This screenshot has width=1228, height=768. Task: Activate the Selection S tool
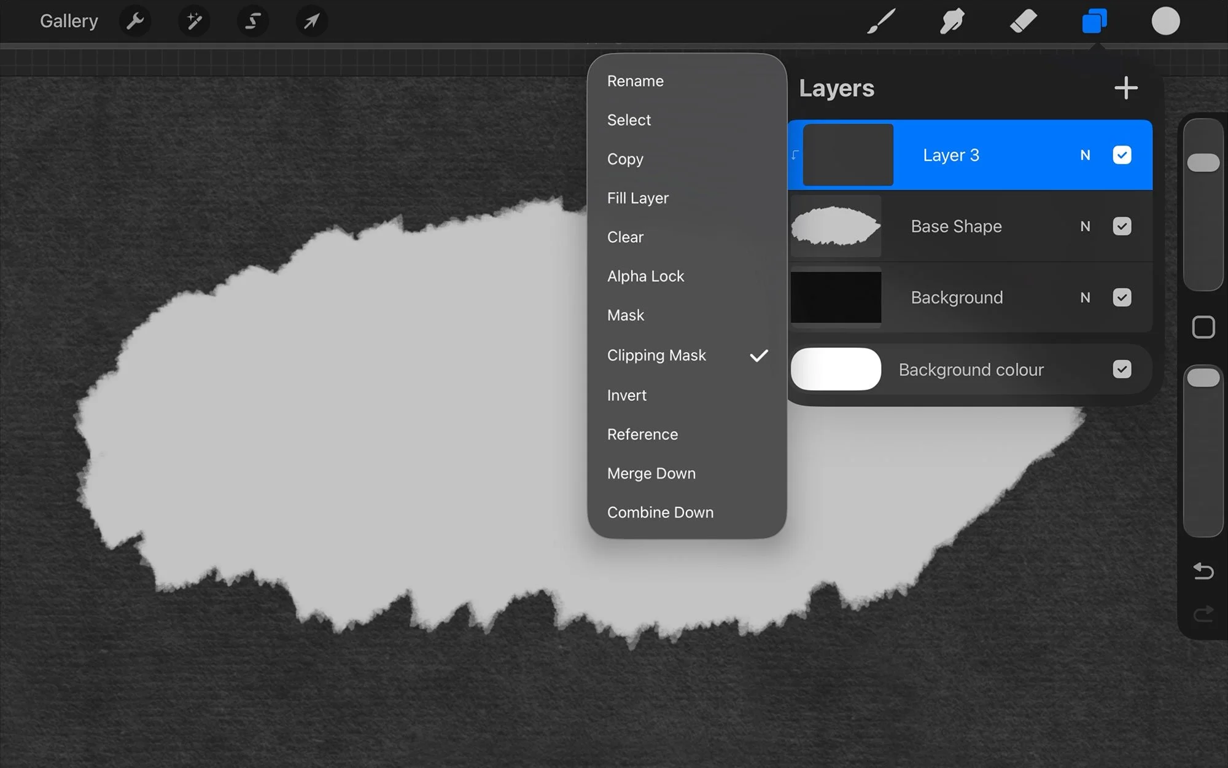[252, 22]
